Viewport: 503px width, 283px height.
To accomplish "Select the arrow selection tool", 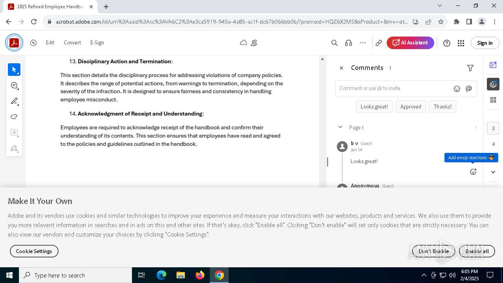I will coord(14,70).
